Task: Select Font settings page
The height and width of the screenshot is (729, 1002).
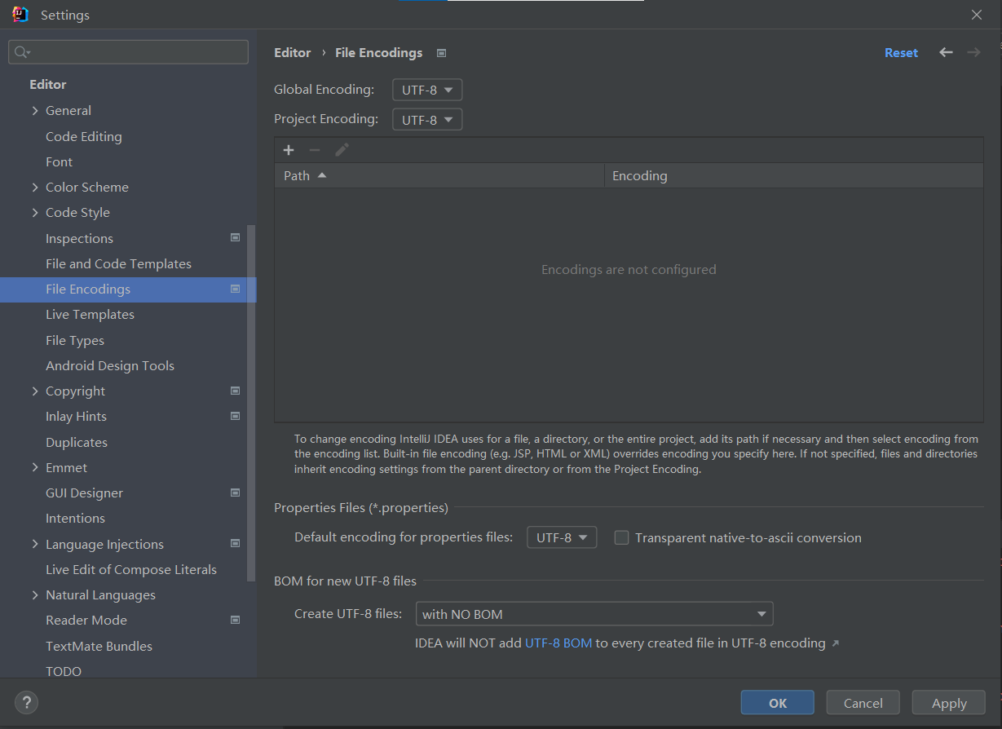Action: point(59,161)
